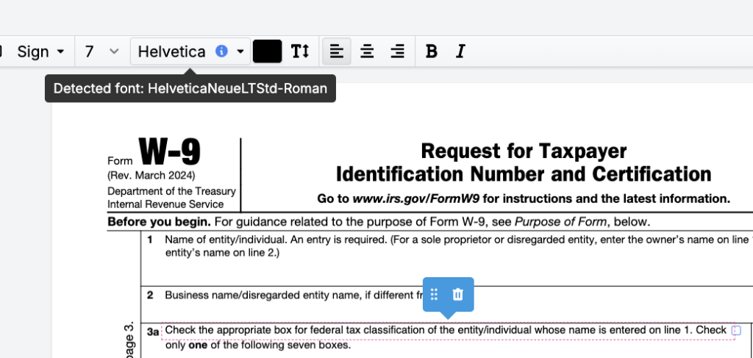This screenshot has width=753, height=358.
Task: Click the small handle at text box right edge
Action: 736,331
